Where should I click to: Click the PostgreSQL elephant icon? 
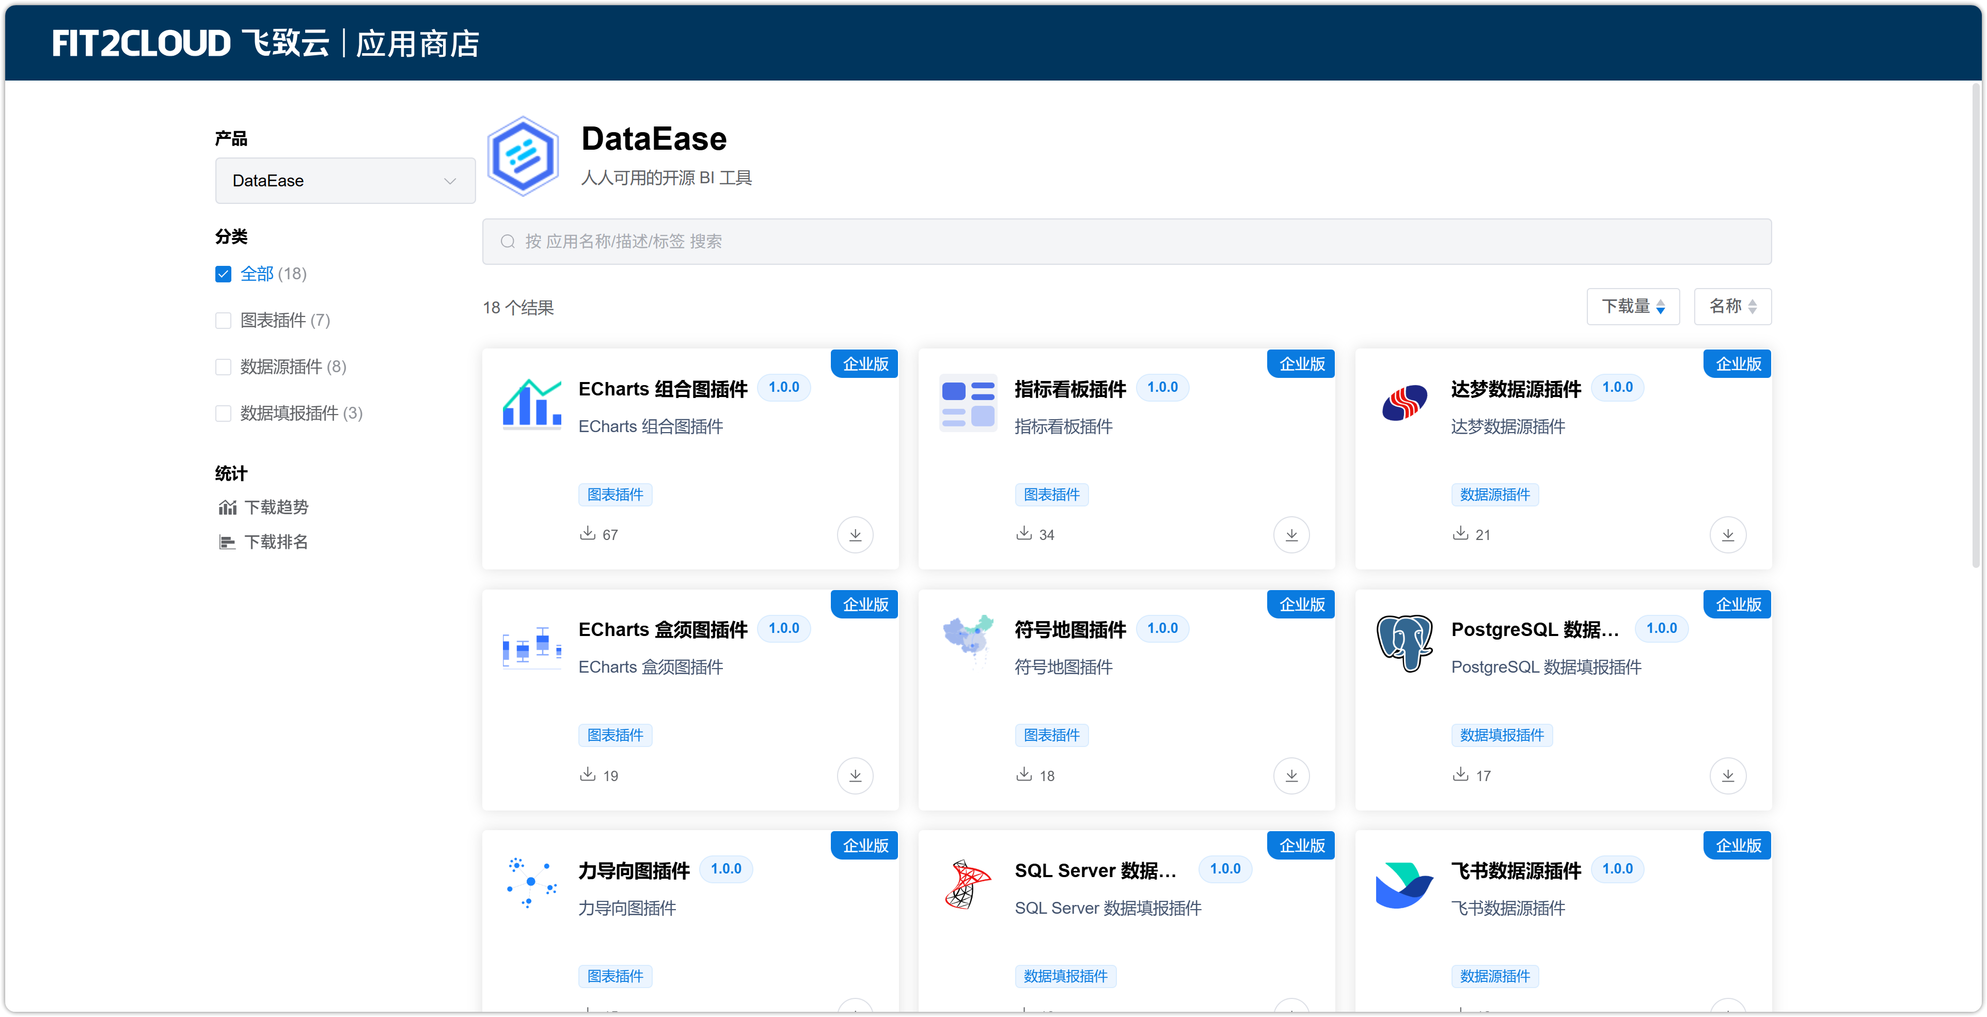1405,643
